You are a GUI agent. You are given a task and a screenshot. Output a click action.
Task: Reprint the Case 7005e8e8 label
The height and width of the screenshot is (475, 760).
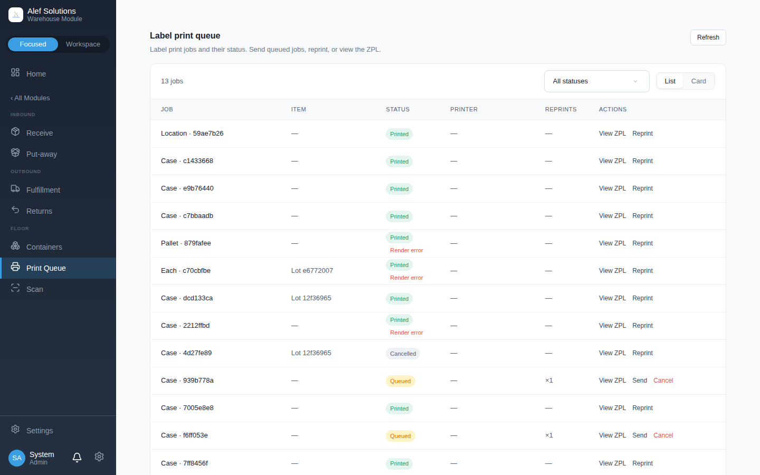click(x=642, y=408)
